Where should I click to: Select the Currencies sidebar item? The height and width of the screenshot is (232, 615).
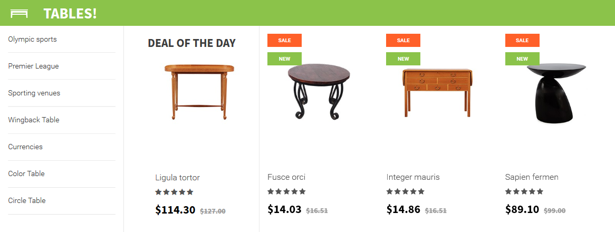coord(25,147)
